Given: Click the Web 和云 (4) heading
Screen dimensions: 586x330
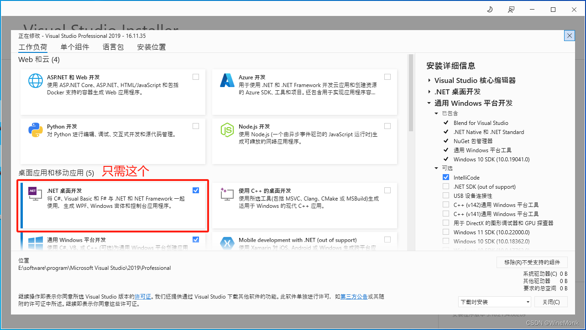Looking at the screenshot, I should tap(39, 59).
